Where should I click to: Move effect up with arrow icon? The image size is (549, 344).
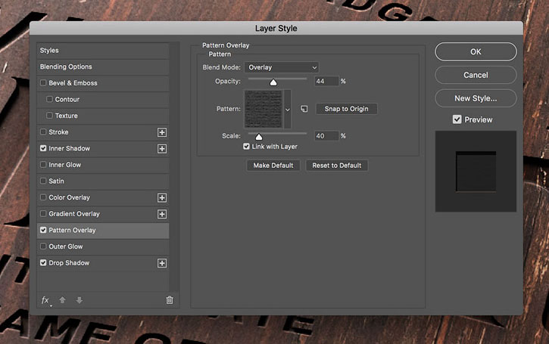62,300
